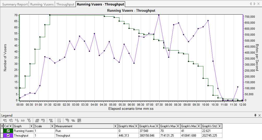Click the tenth Legend toolbar icon
262x140 pixels.
pyautogui.click(x=67, y=120)
